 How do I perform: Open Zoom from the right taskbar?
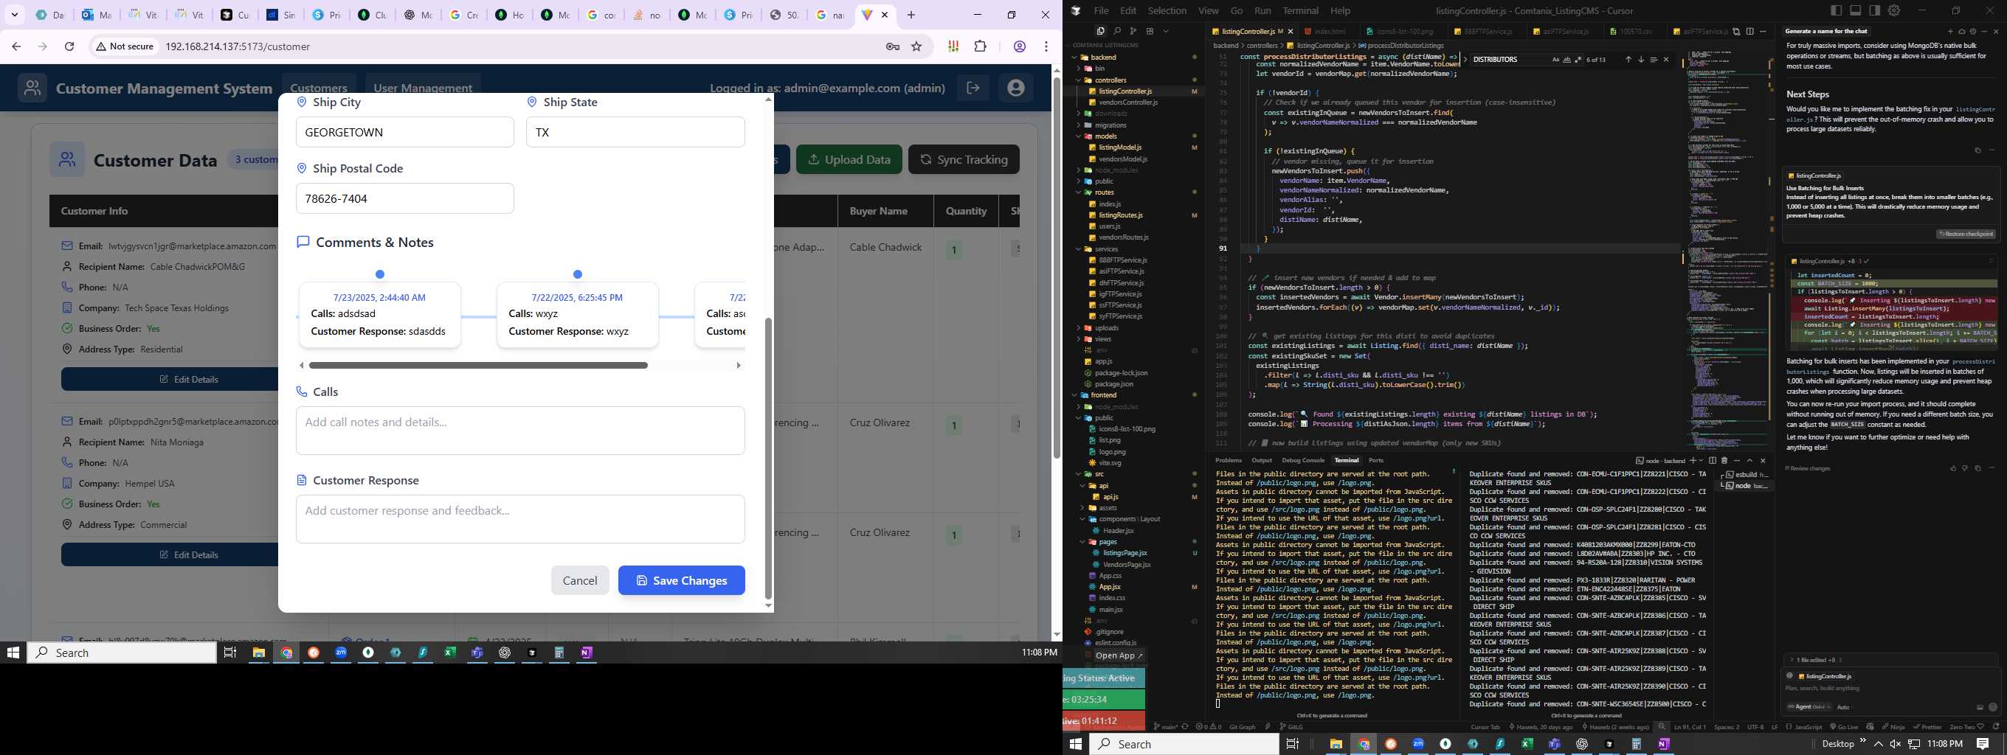(1418, 744)
